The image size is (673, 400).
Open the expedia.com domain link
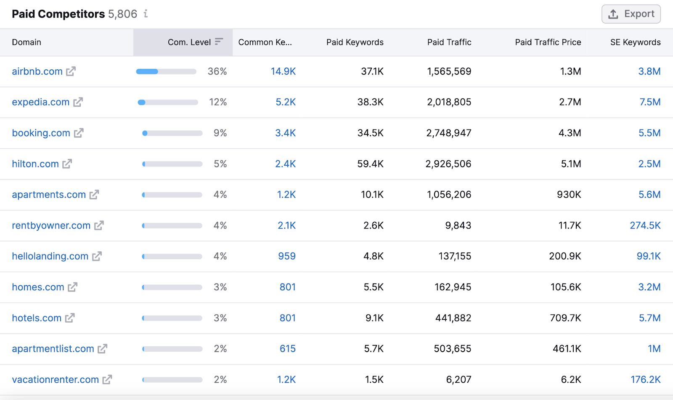(40, 102)
